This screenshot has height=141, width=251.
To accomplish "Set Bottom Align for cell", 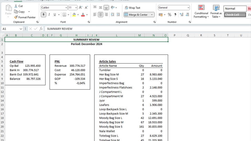I will coord(106,8).
